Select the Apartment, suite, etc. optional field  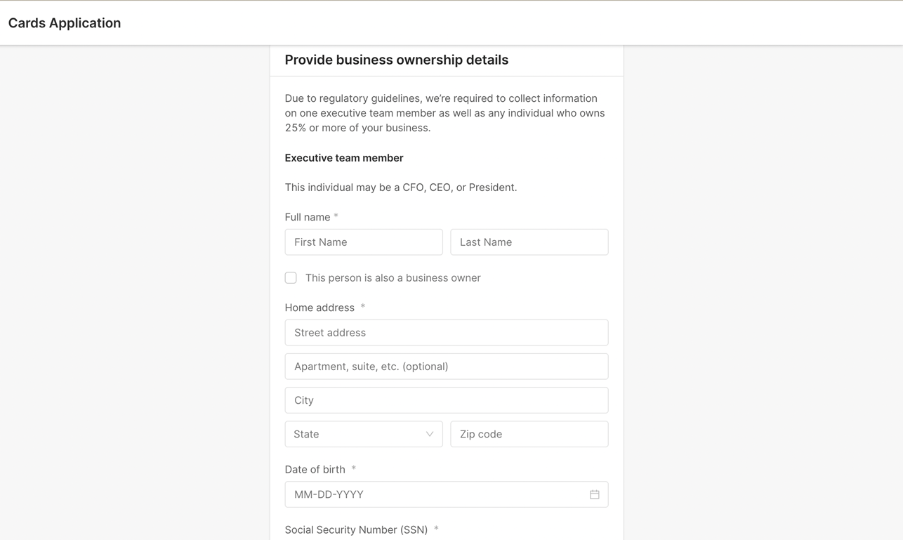point(447,366)
